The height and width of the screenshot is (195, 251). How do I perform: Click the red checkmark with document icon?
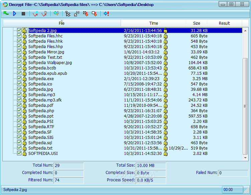click(x=44, y=14)
